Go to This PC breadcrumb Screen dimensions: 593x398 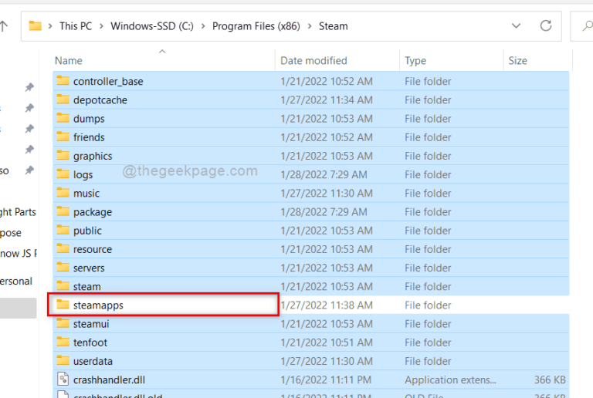tap(76, 26)
